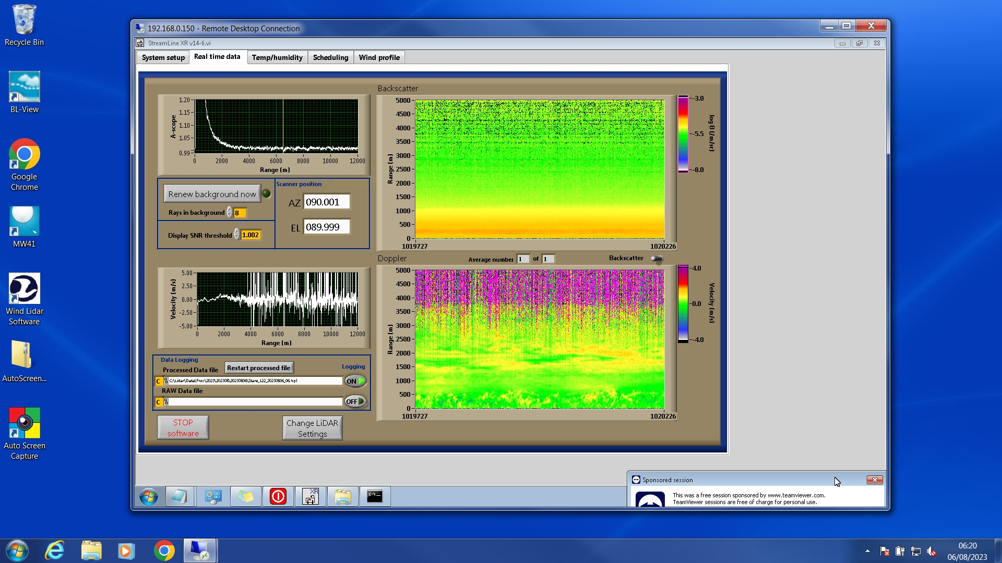This screenshot has width=1002, height=563.
Task: Click the Backscatter color scale bar
Action: click(x=683, y=134)
